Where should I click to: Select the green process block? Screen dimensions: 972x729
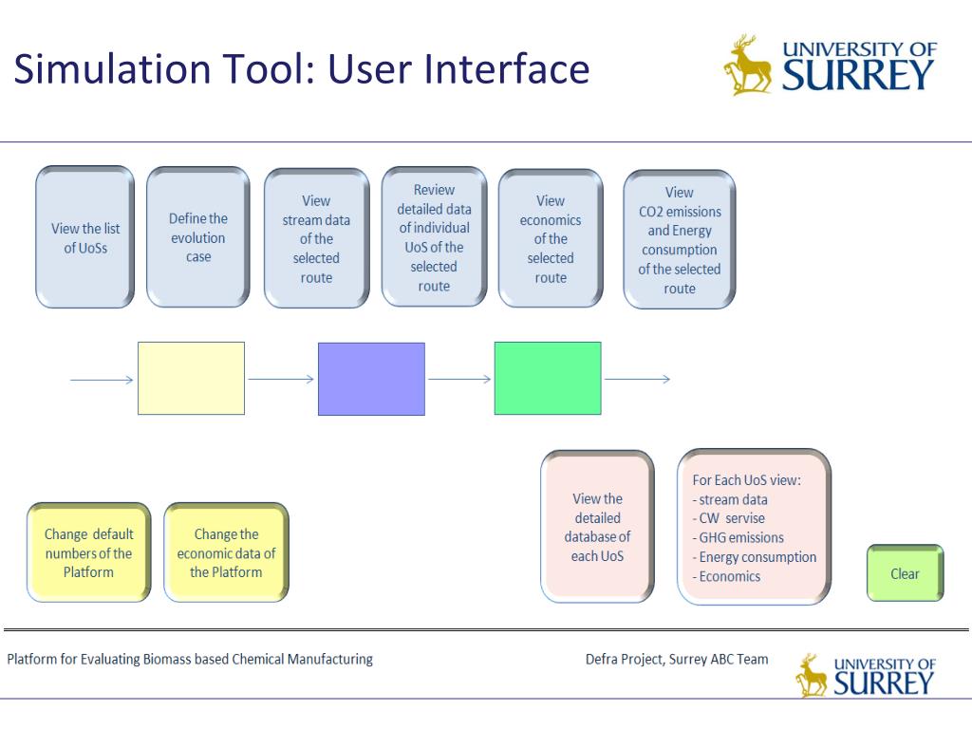coord(548,378)
